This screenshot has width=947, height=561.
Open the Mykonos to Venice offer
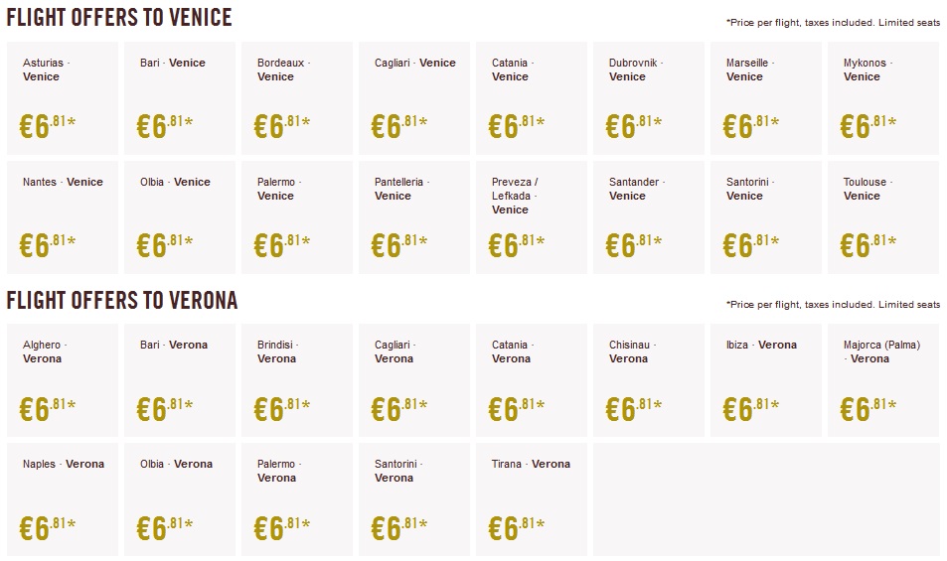click(x=882, y=97)
